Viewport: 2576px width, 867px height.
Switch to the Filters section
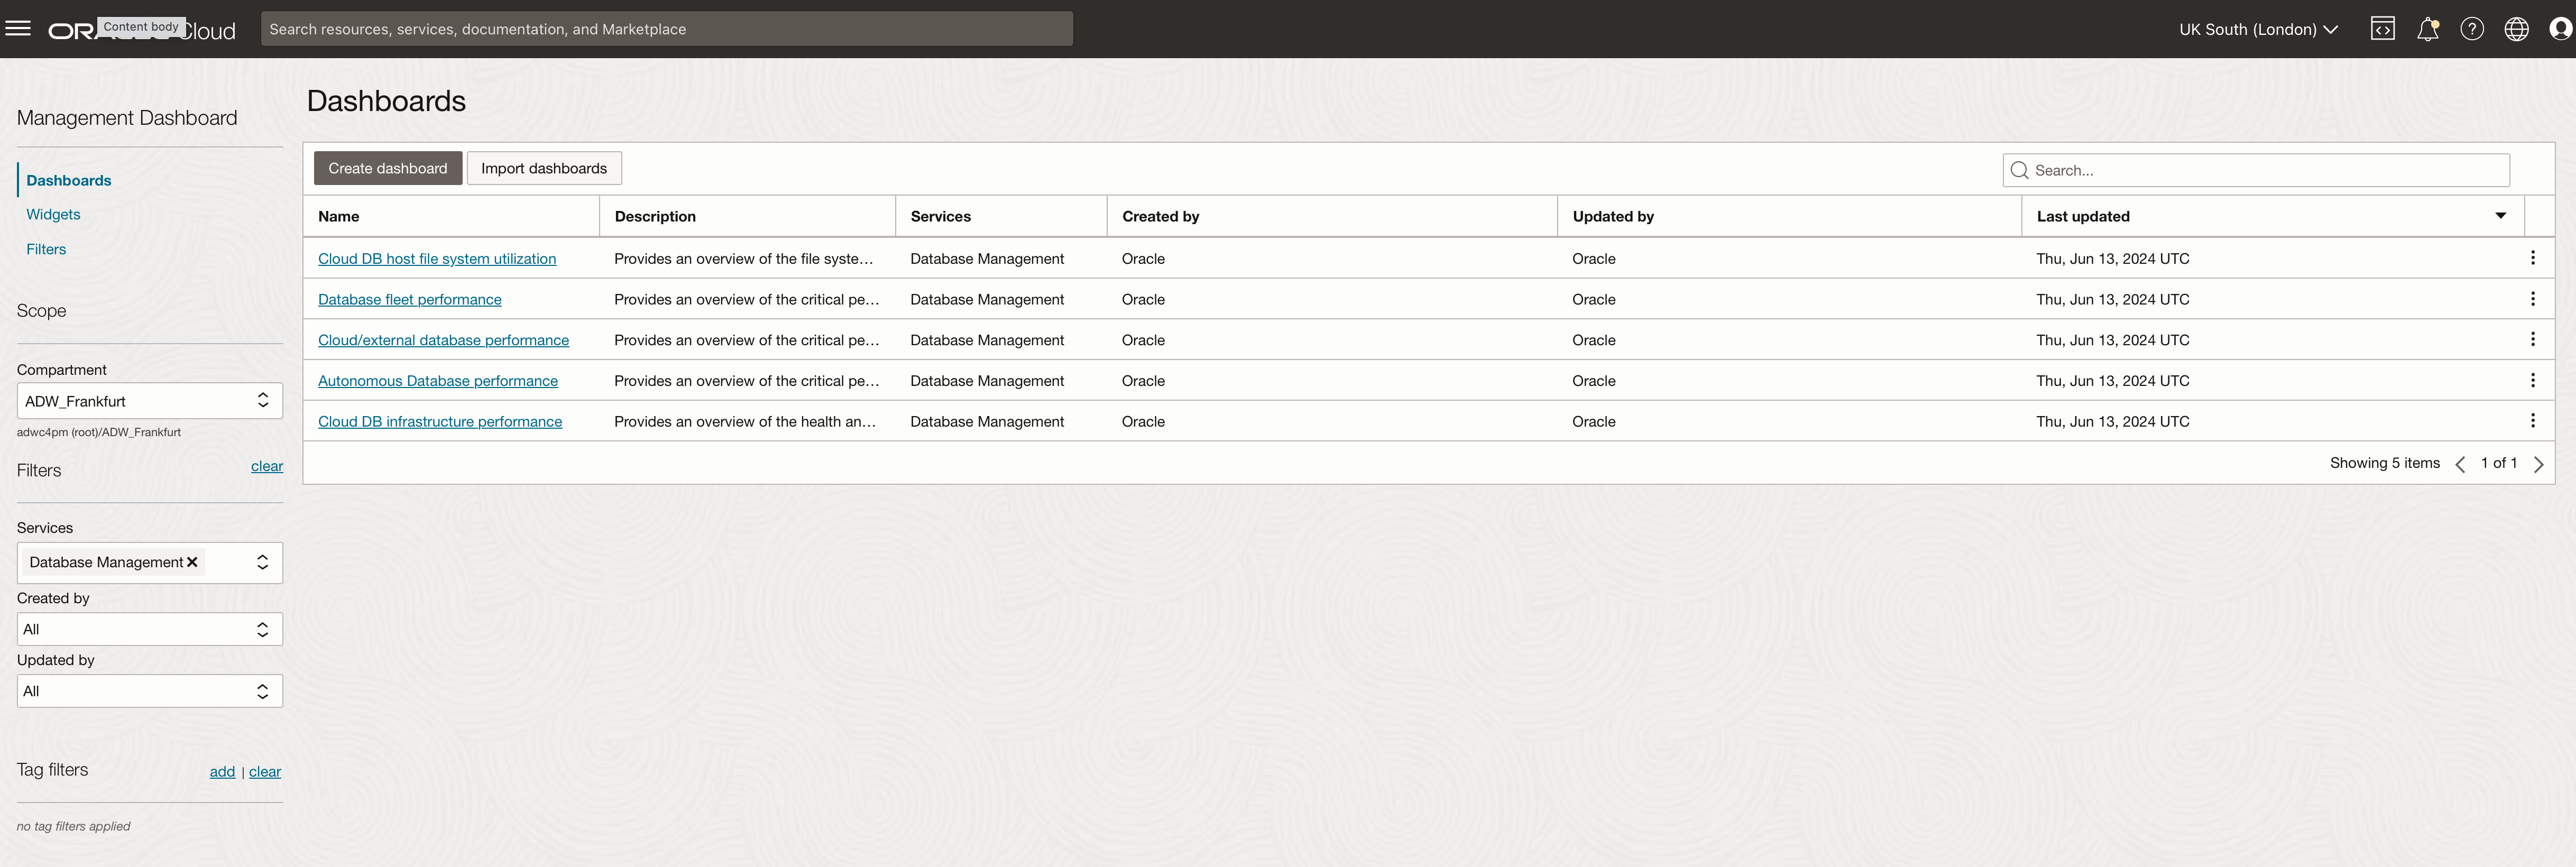[46, 249]
